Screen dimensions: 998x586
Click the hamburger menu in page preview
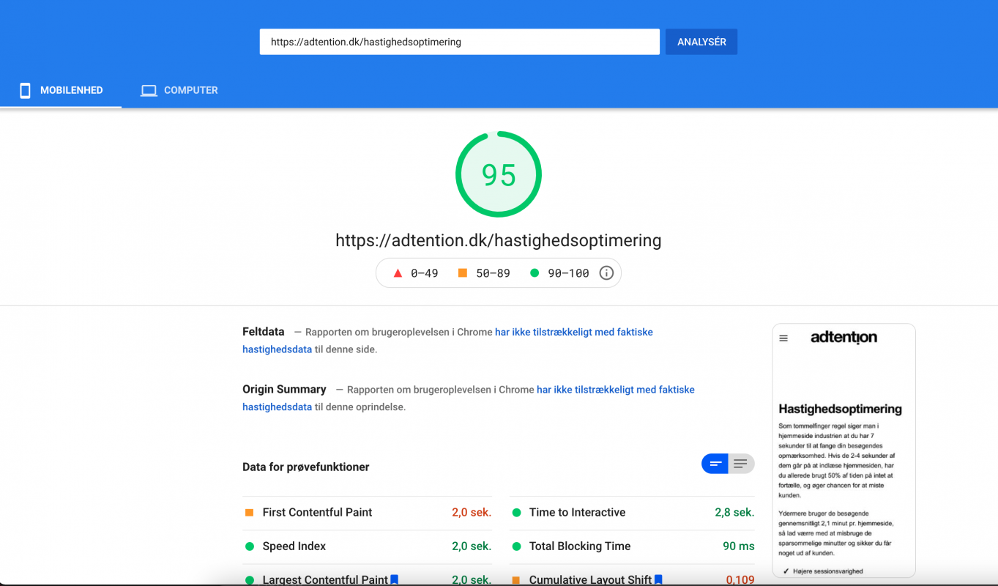[783, 338]
